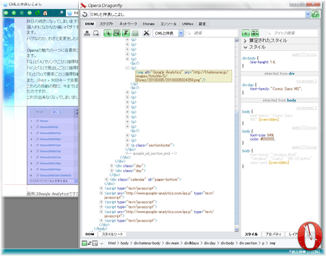Open query111or.css link above div.body rule
Viewport: 326px width, 256px height.
click(x=304, y=55)
